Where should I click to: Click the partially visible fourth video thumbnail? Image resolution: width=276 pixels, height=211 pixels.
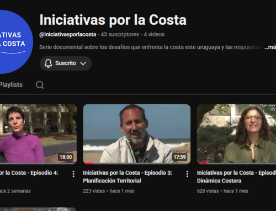tap(38, 209)
